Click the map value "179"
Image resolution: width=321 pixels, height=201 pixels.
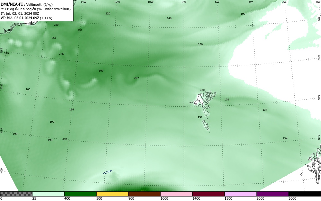pyautogui.click(x=227, y=100)
